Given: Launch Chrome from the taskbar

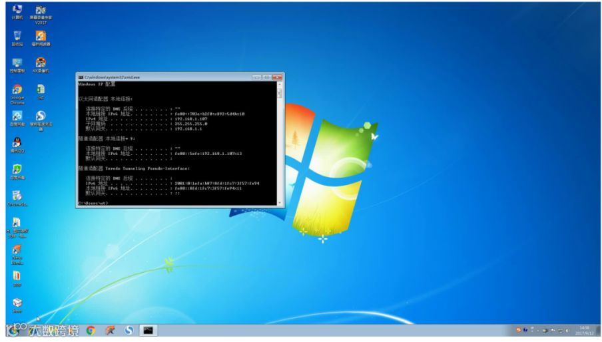Looking at the screenshot, I should click(x=91, y=331).
